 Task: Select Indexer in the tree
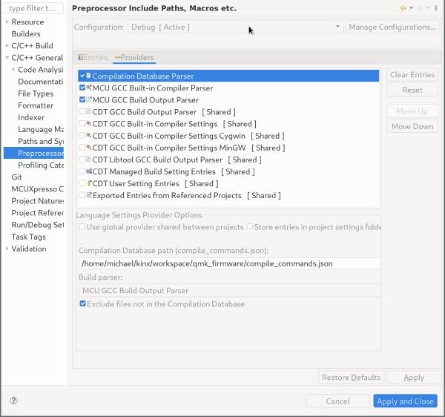click(x=31, y=117)
